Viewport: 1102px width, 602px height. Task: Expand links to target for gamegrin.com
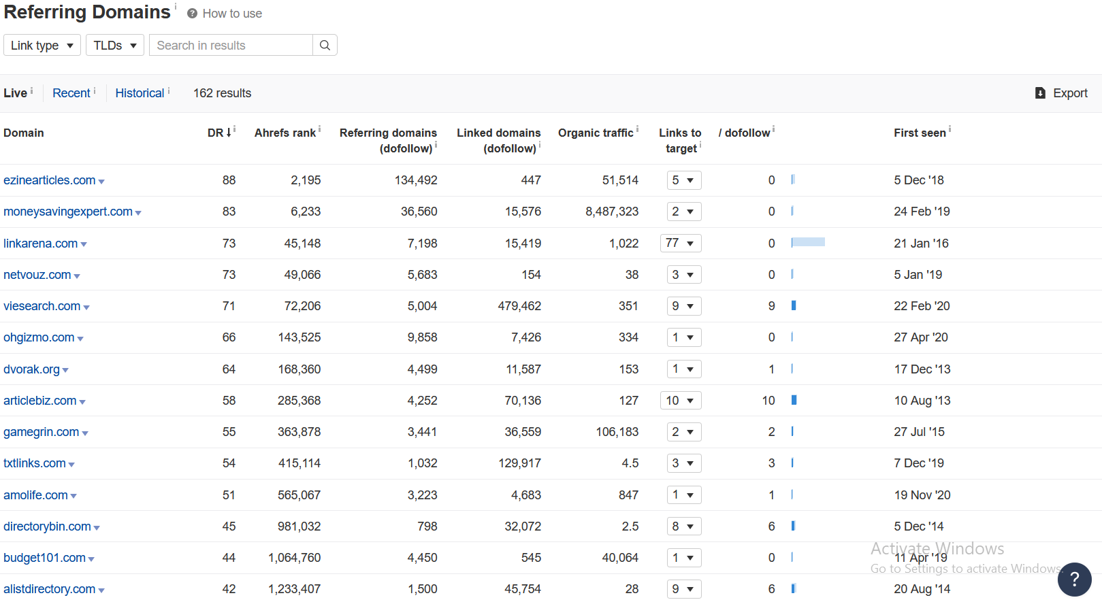pyautogui.click(x=684, y=432)
